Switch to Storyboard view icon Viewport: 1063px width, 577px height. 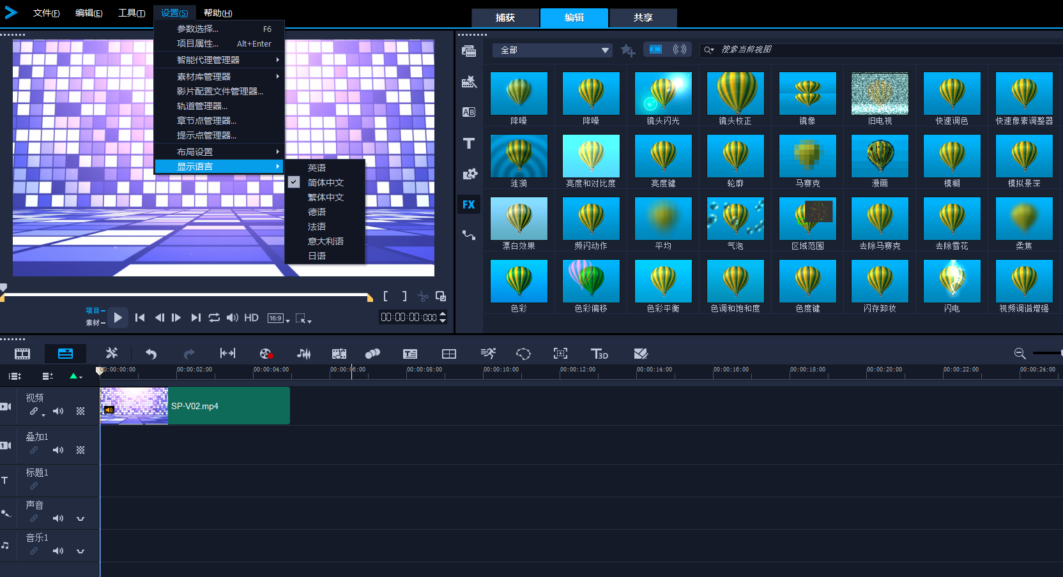pyautogui.click(x=22, y=354)
